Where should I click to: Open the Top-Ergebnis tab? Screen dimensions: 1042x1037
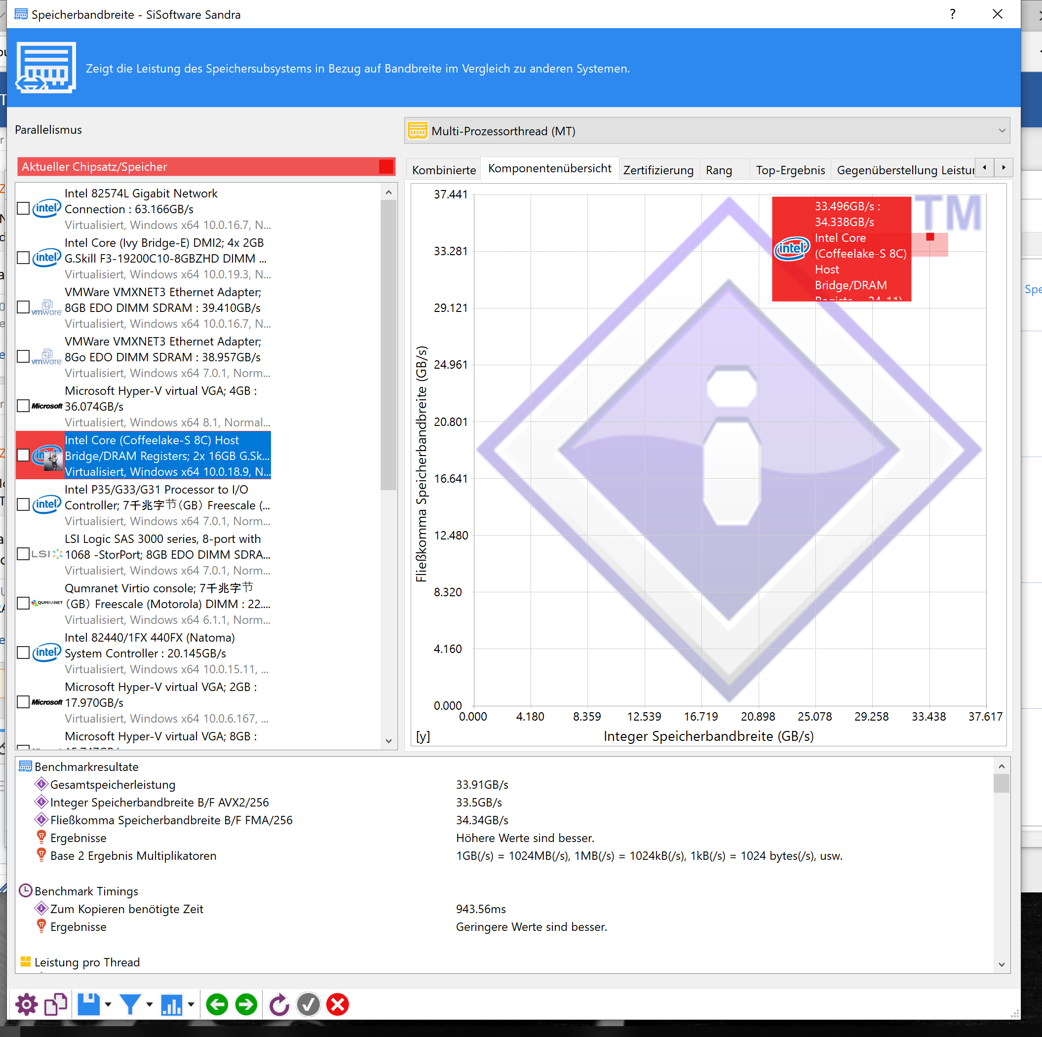pyautogui.click(x=790, y=170)
